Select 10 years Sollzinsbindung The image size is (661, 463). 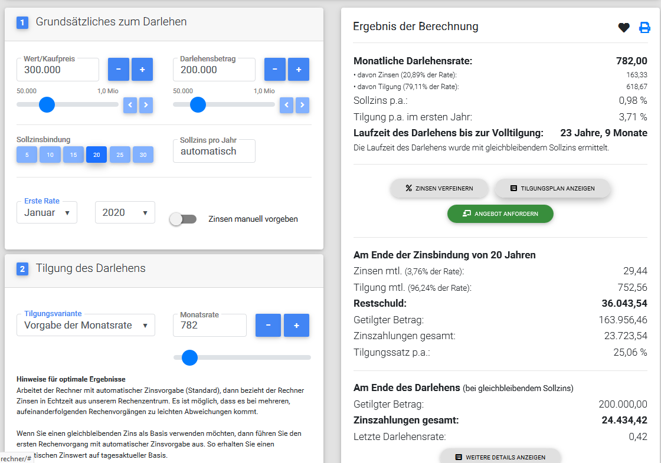click(x=50, y=155)
